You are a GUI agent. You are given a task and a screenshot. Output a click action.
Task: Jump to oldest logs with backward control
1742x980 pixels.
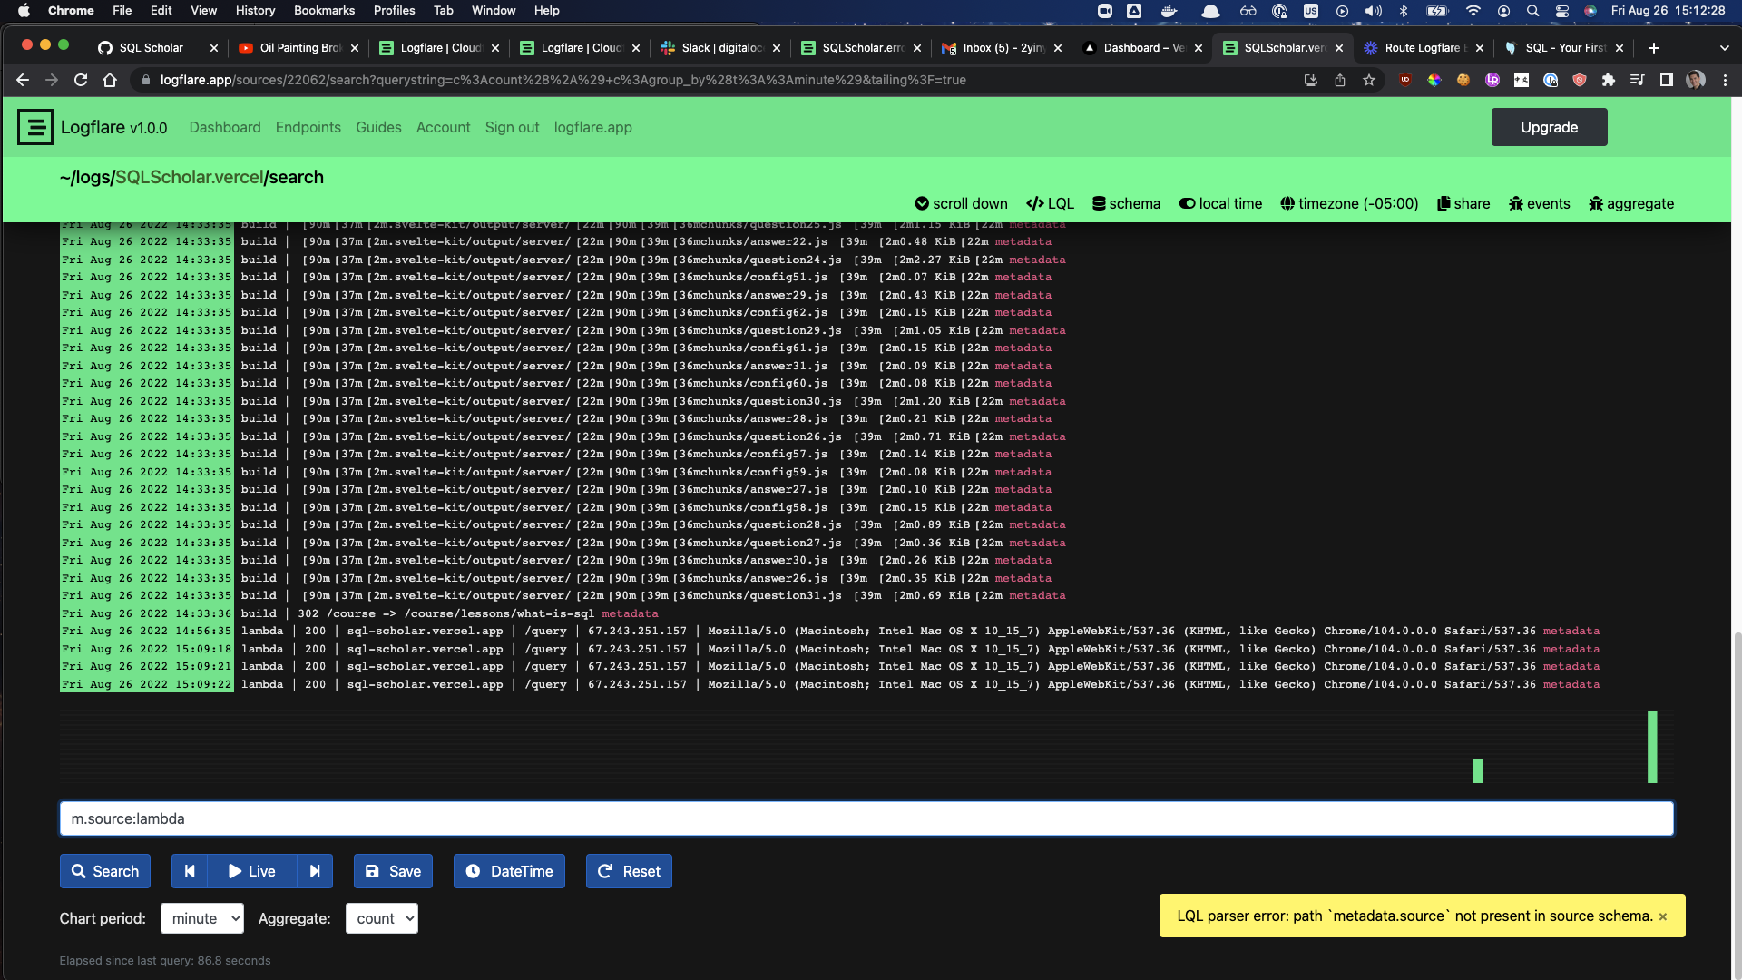click(190, 871)
